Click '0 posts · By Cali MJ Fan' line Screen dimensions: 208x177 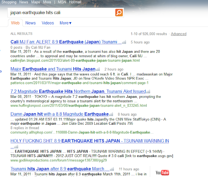pyautogui.click(x=30, y=47)
